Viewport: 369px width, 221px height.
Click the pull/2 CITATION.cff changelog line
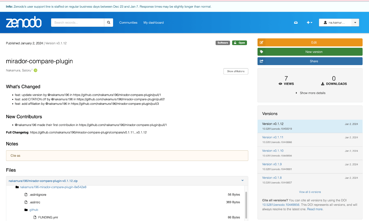point(90,99)
